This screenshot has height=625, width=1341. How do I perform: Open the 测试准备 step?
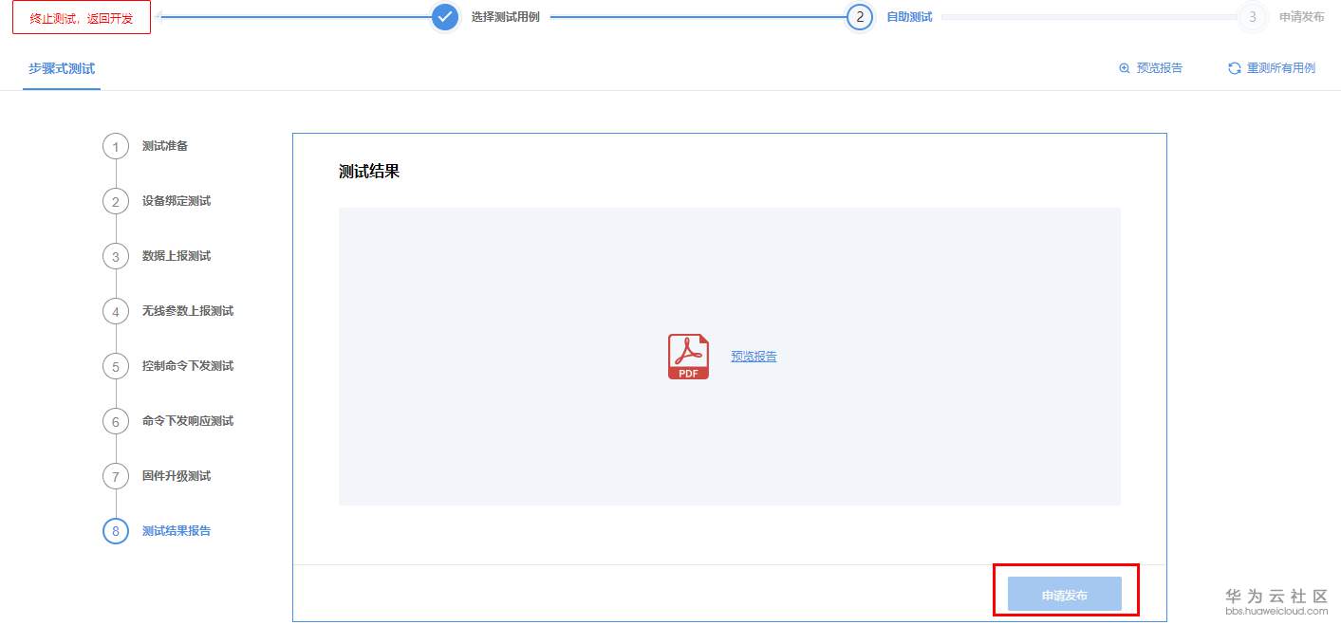tap(165, 146)
